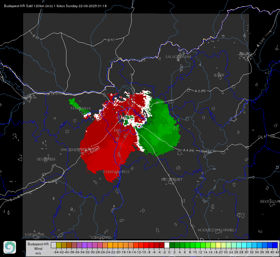Select the KAPOSVAR city label
Image resolution: width=280 pixels, height=257 pixels.
[35, 234]
